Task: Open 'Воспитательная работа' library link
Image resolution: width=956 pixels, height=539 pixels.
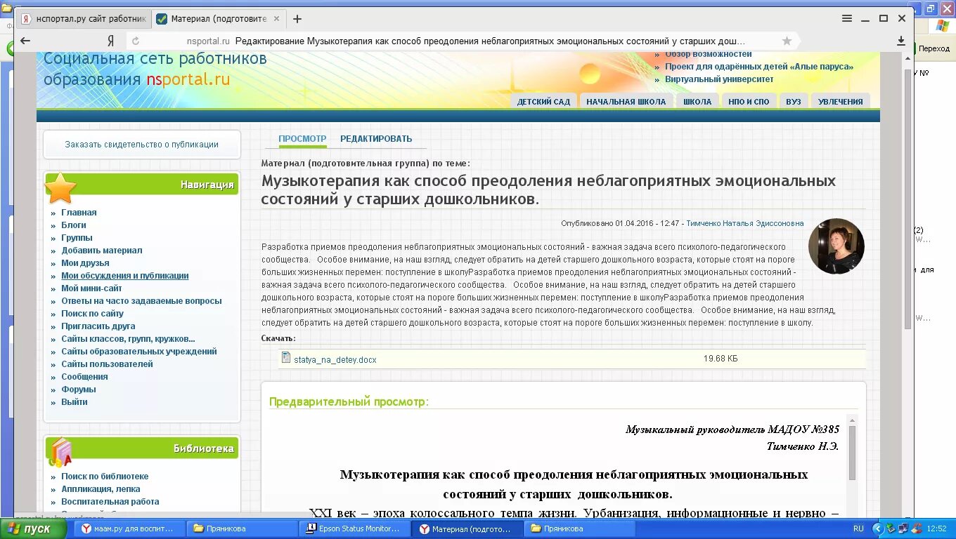Action: point(110,502)
